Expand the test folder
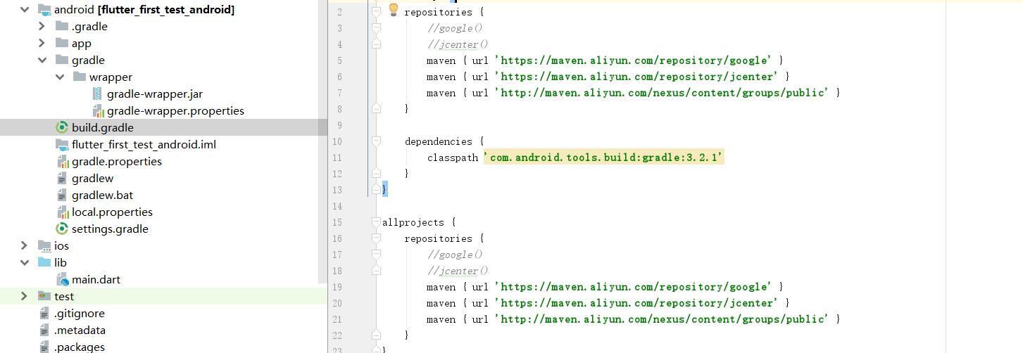This screenshot has width=1023, height=353. [25, 297]
